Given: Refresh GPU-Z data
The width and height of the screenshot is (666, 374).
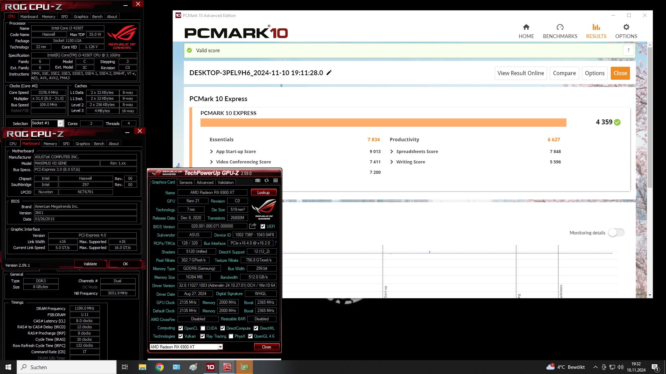Looking at the screenshot, I should pos(266,180).
